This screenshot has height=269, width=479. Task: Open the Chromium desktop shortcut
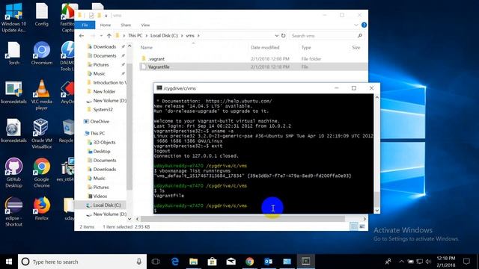tap(42, 53)
